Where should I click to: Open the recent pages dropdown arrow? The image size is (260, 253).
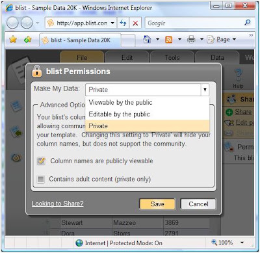[38, 23]
